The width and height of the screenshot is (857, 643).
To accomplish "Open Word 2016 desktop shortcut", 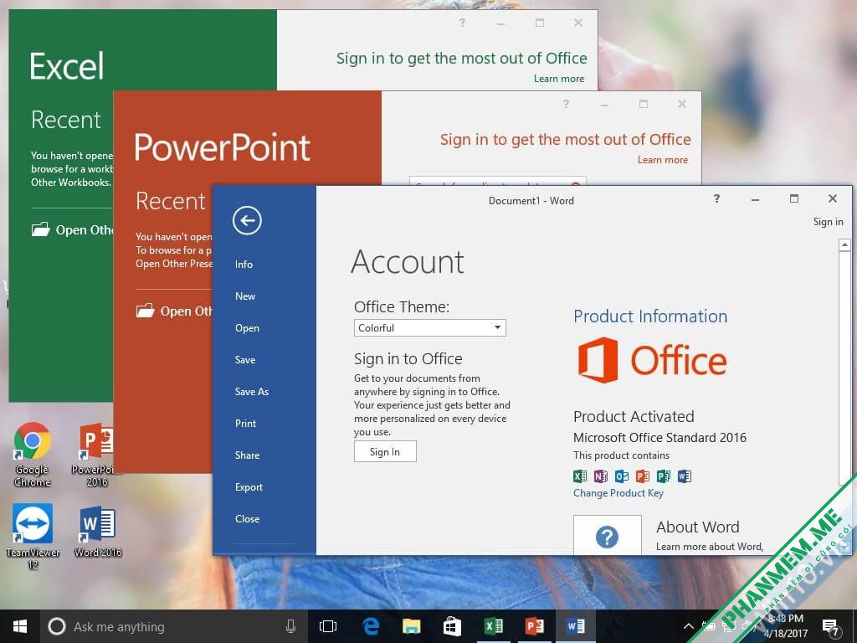I will pos(98,532).
